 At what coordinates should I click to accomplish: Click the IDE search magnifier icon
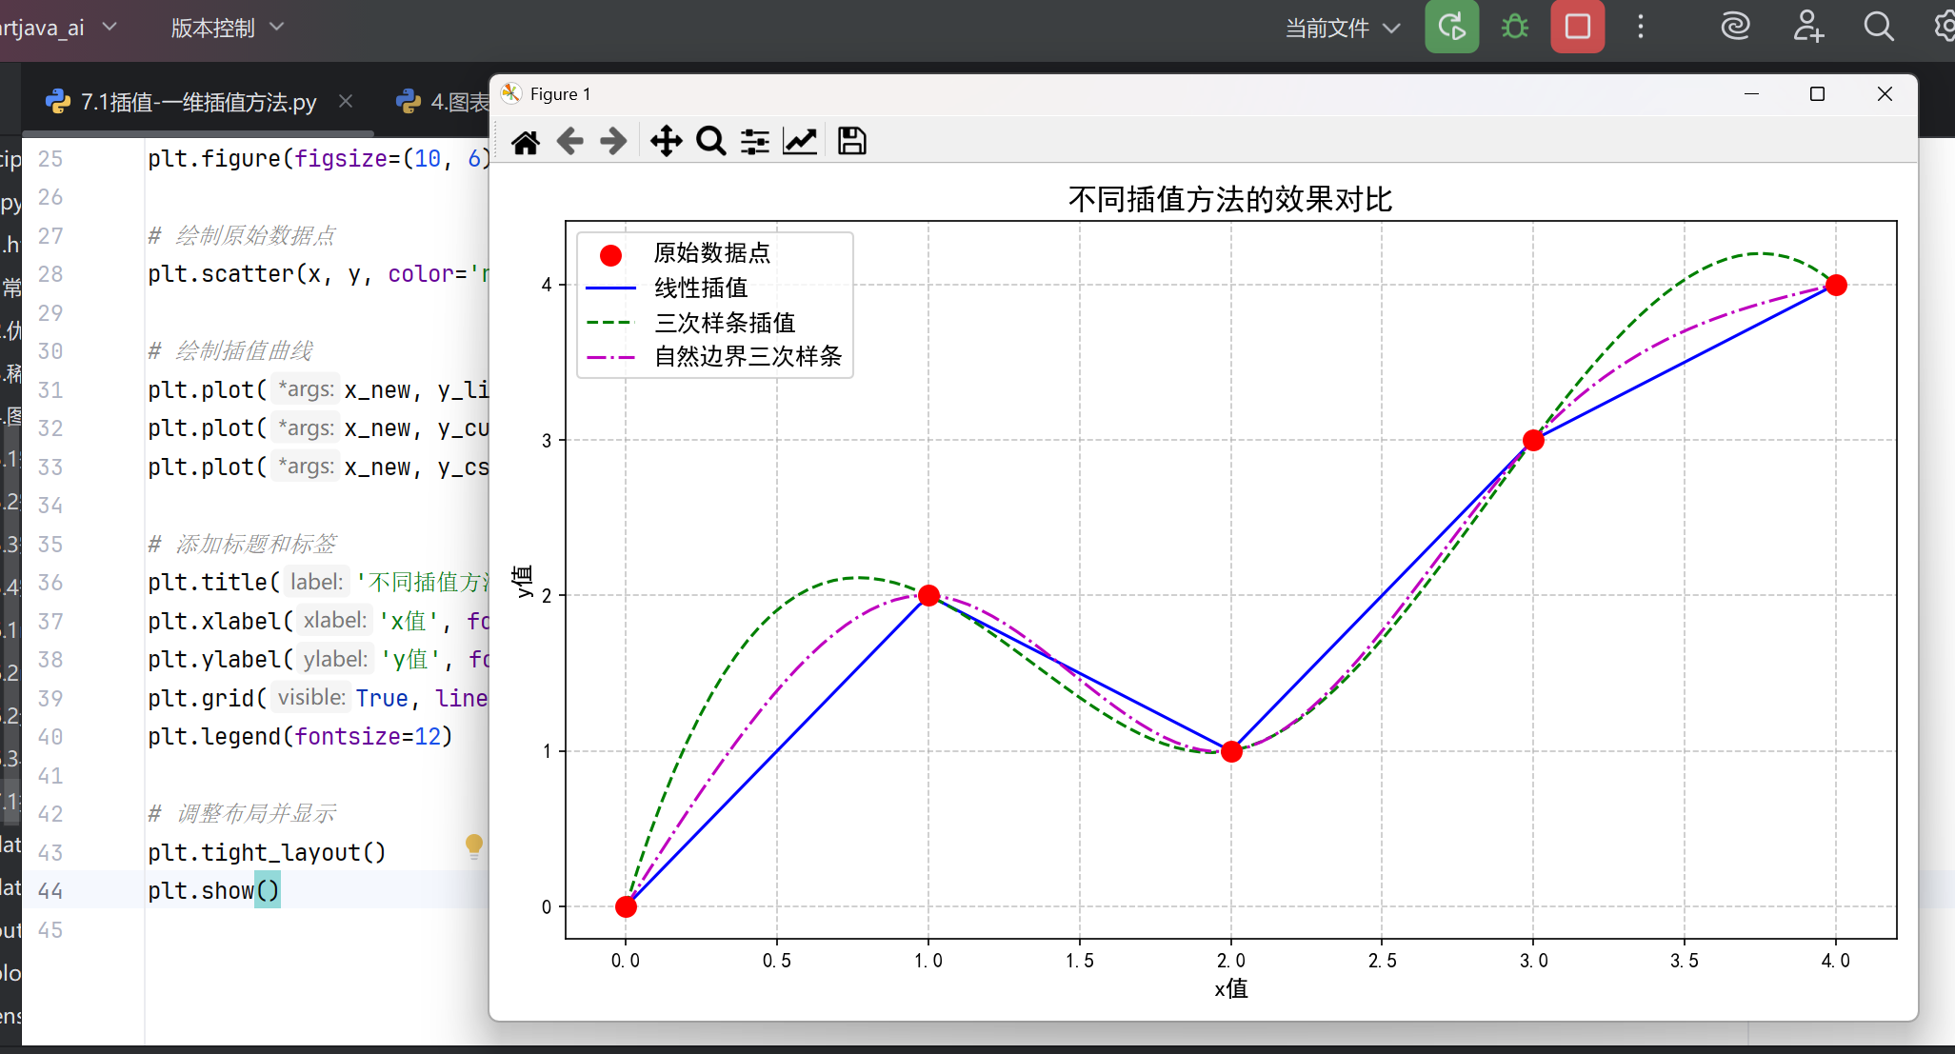[x=1878, y=27]
